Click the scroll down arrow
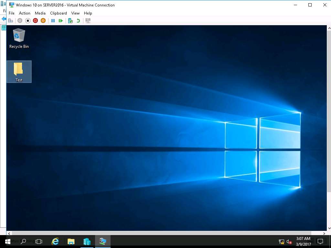This screenshot has height=248, width=331. (329, 228)
